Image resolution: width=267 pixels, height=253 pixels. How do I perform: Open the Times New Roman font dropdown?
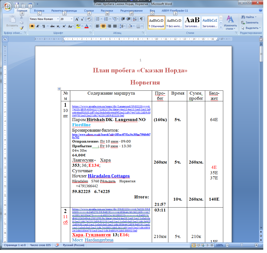click(x=58, y=19)
